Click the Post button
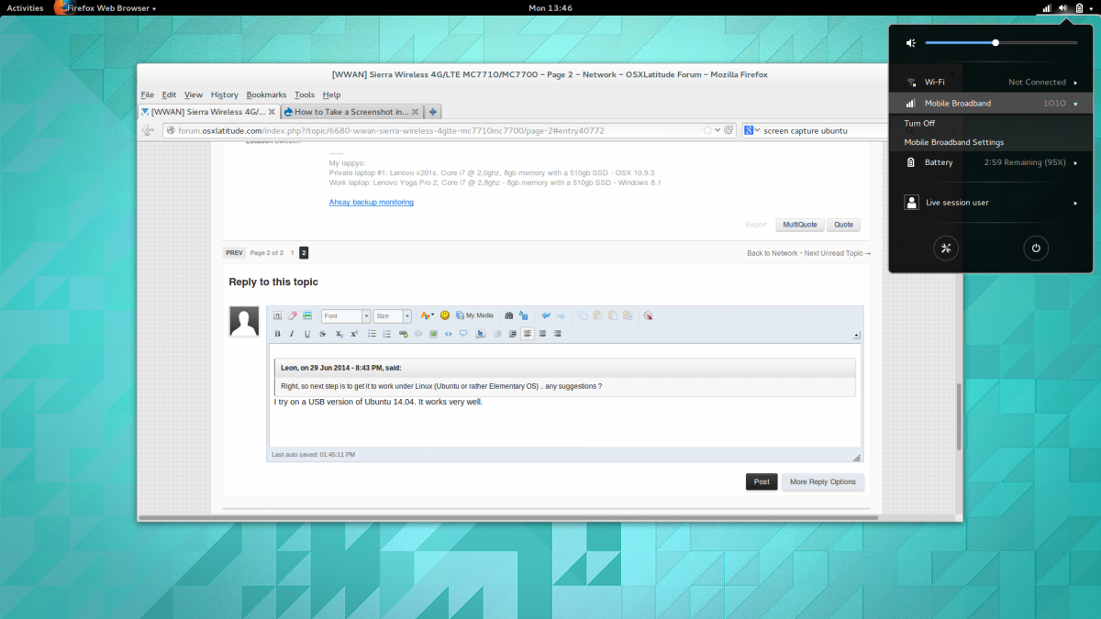Screen dimensions: 1101x619 point(762,481)
